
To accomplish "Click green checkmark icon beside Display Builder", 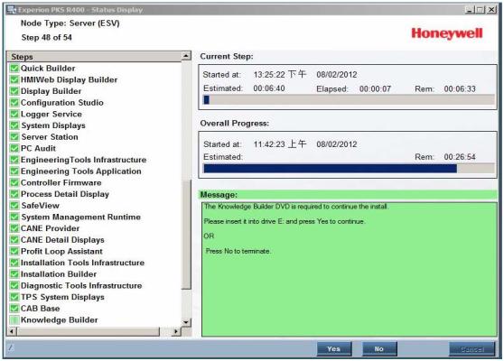I will click(x=14, y=91).
